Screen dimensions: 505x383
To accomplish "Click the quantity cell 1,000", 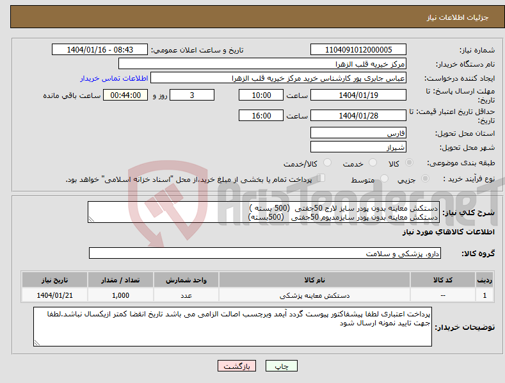I will pos(120,295).
